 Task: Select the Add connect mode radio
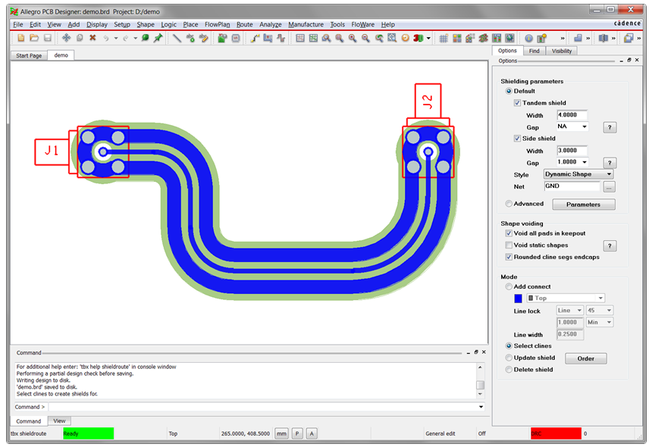(508, 286)
